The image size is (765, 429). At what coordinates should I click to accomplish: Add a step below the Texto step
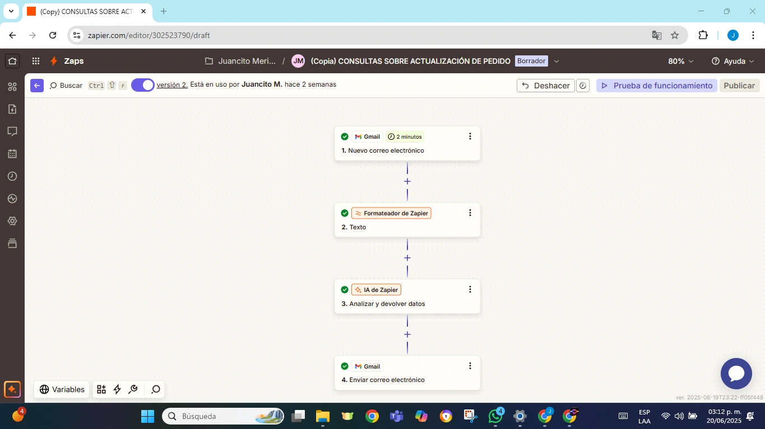pyautogui.click(x=407, y=258)
